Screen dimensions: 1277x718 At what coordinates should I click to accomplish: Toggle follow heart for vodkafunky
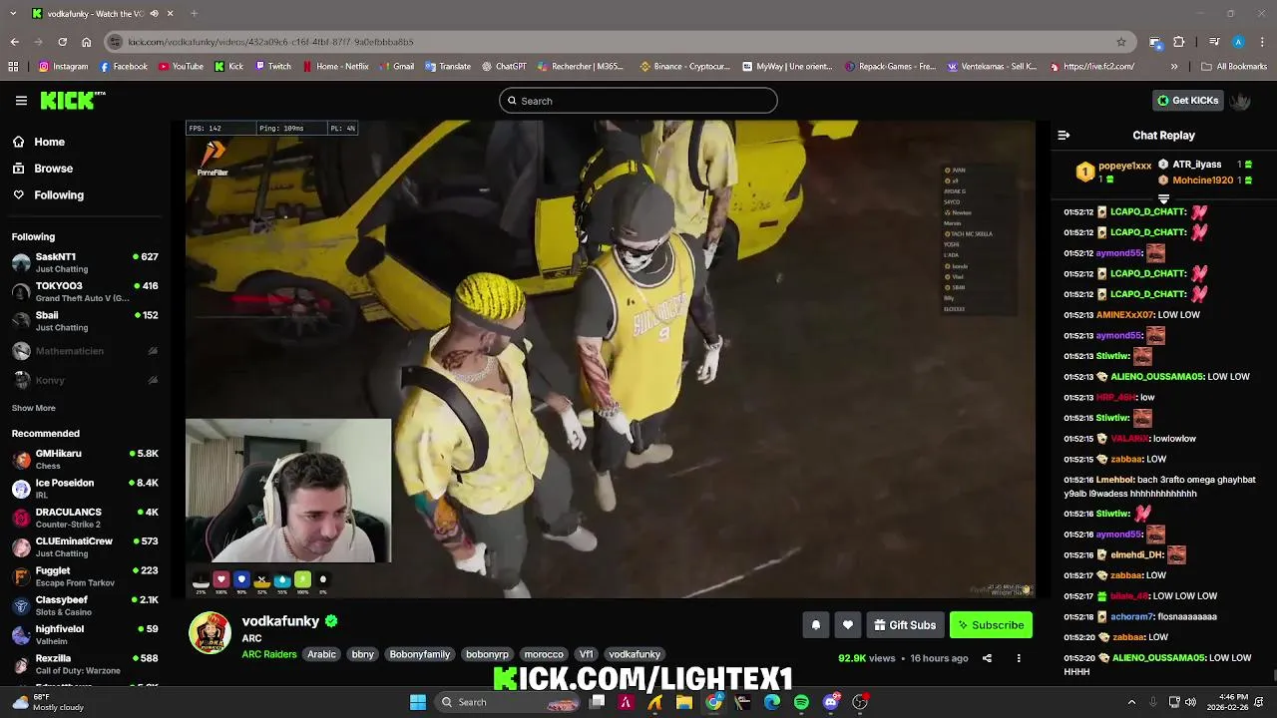pyautogui.click(x=847, y=625)
